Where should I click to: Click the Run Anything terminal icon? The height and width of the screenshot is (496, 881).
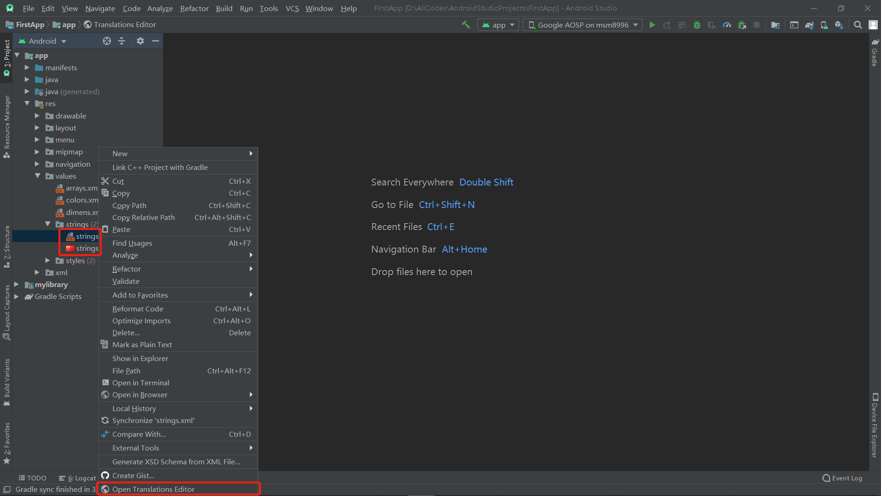pyautogui.click(x=794, y=25)
